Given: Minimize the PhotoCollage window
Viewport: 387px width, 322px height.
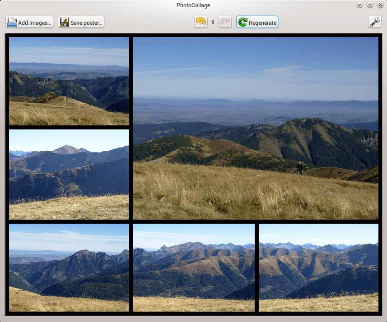Looking at the screenshot, I should pos(359,5).
